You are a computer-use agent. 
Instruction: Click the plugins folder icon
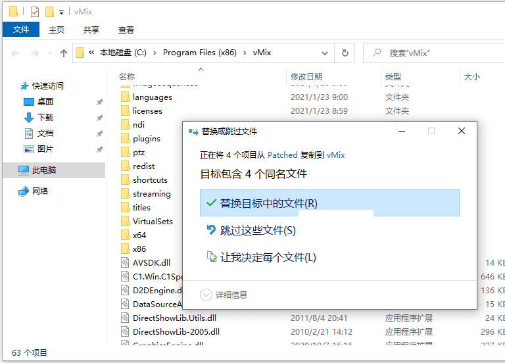126,139
